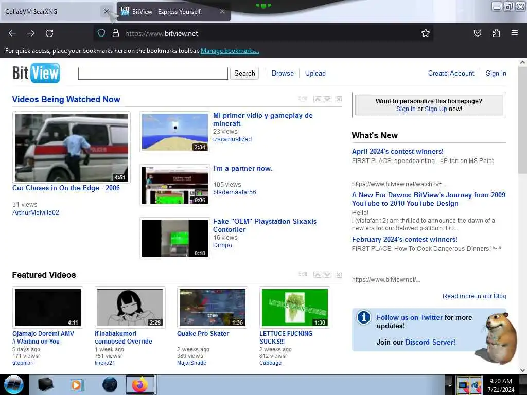Go back with the browser back arrow

[x=12, y=33]
